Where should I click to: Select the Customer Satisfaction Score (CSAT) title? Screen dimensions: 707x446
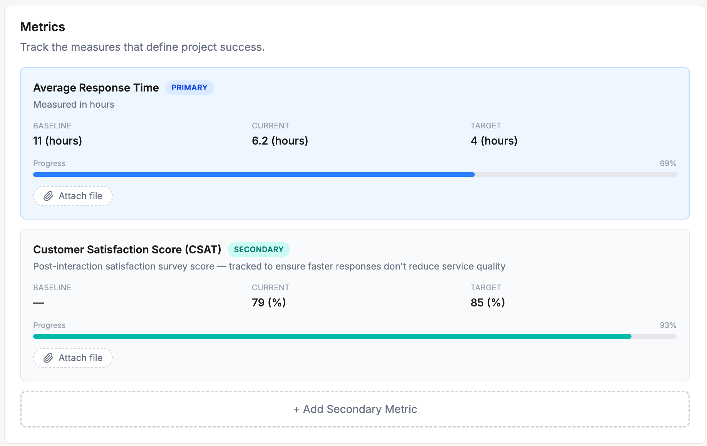pyautogui.click(x=127, y=250)
